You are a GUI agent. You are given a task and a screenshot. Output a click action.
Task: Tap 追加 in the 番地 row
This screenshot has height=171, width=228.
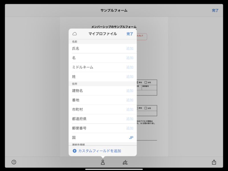130,100
